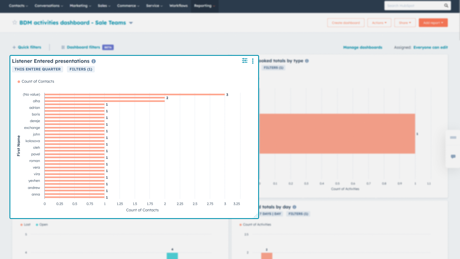
Task: Click the (No value) bar in chart
Action: pos(134,94)
